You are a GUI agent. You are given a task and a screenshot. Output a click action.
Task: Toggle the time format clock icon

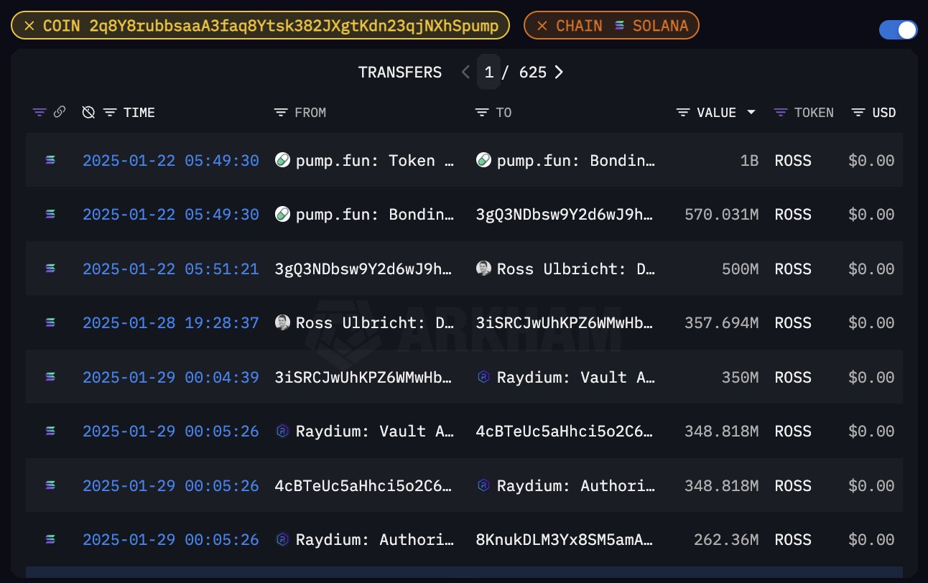(88, 113)
